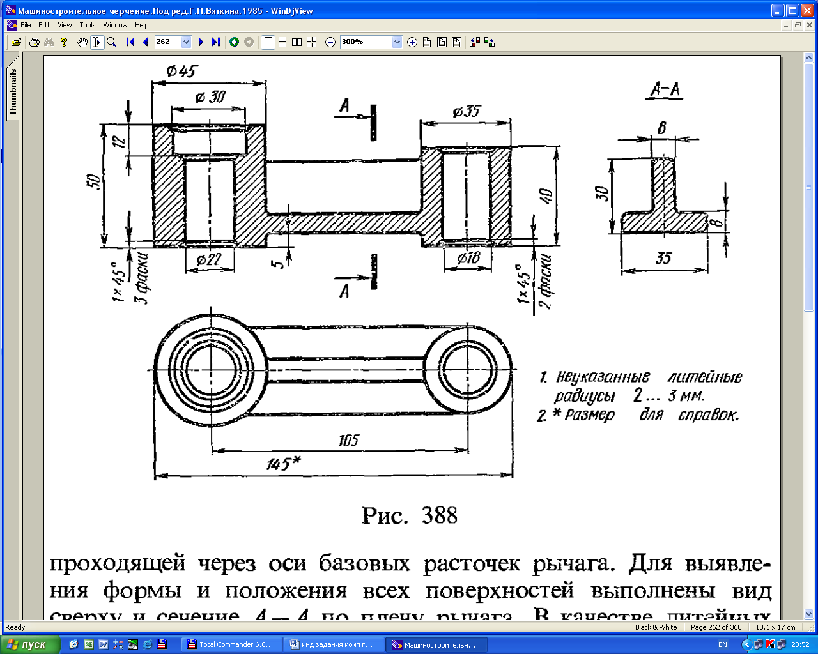Screen dimensions: 818x654
Task: Open the Help menu
Action: tap(141, 25)
